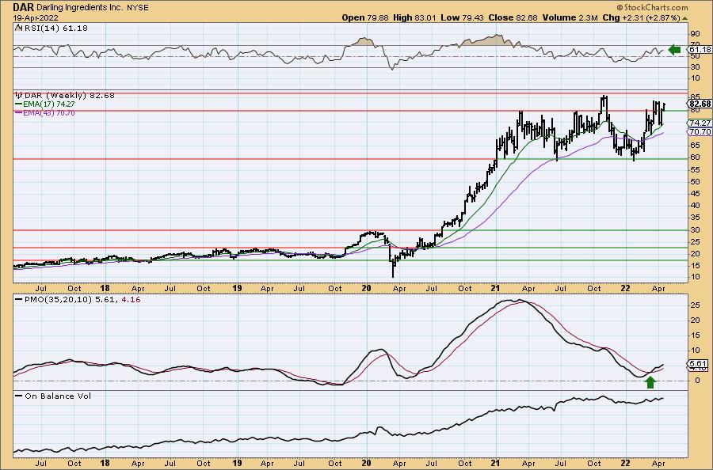Click the black line marker before On Balance Vol

point(19,396)
